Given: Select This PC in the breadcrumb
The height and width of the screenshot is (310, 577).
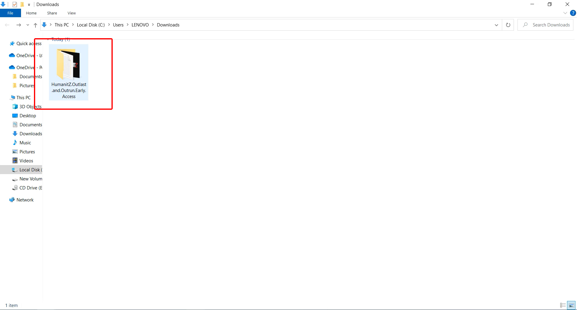Looking at the screenshot, I should [62, 25].
